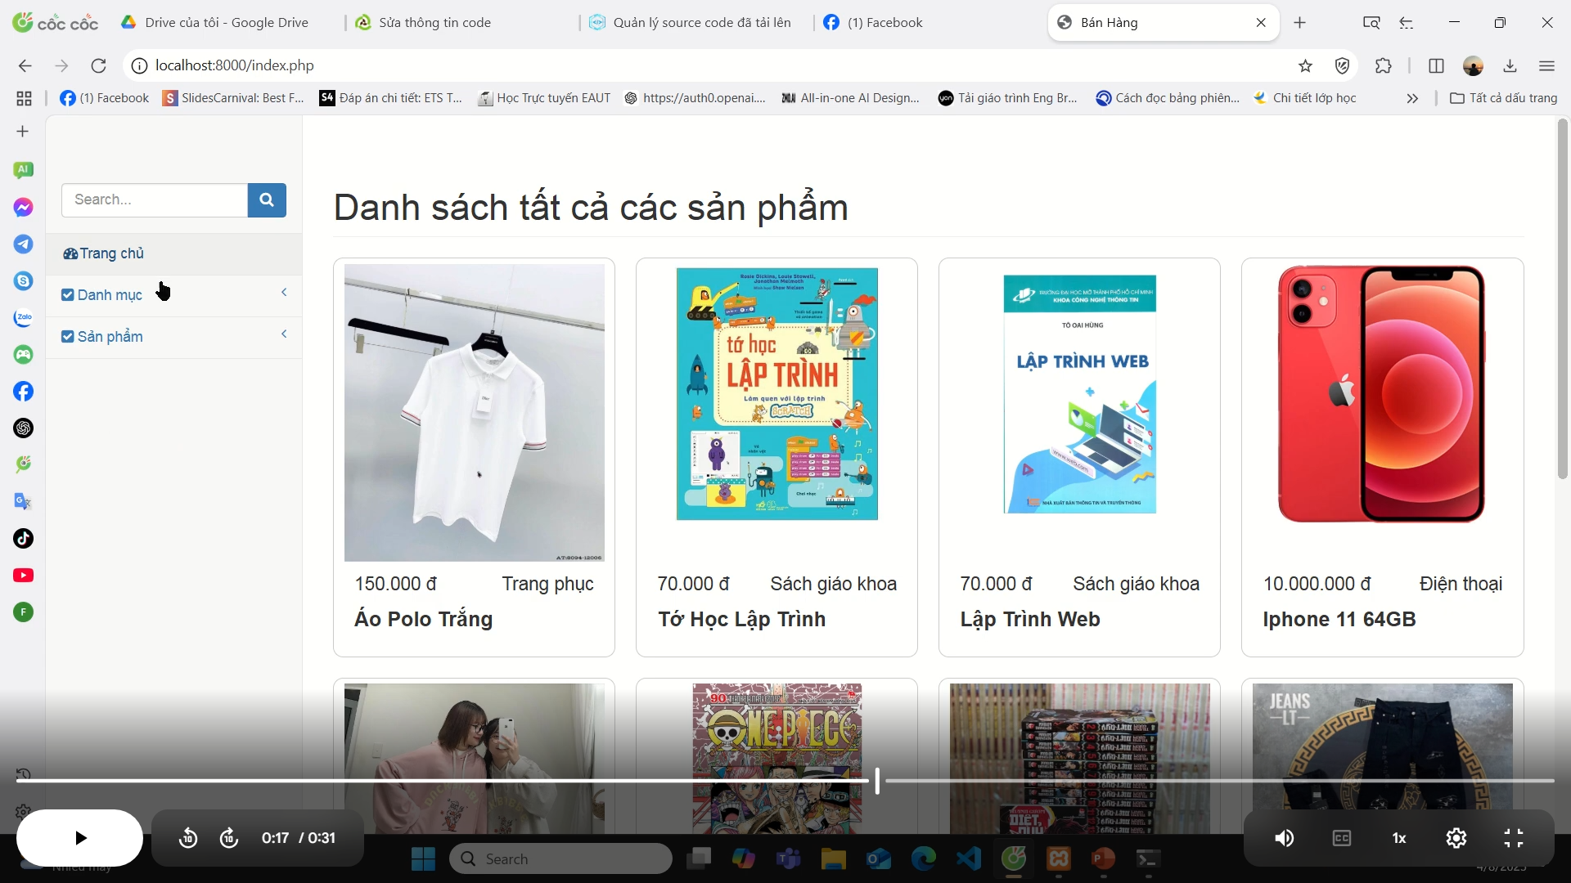Viewport: 1571px width, 883px height.
Task: Open Microsoft Edge from taskbar
Action: [924, 859]
